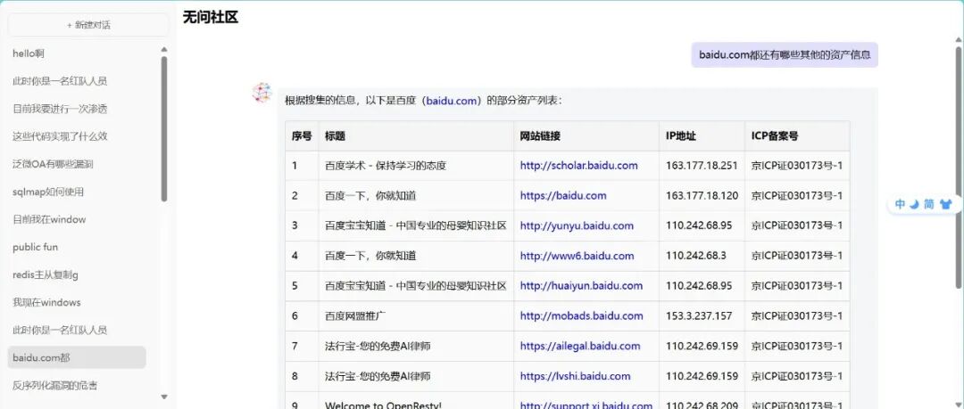
Task: Toggle dark mode moon icon in floating widget
Action: (x=914, y=205)
